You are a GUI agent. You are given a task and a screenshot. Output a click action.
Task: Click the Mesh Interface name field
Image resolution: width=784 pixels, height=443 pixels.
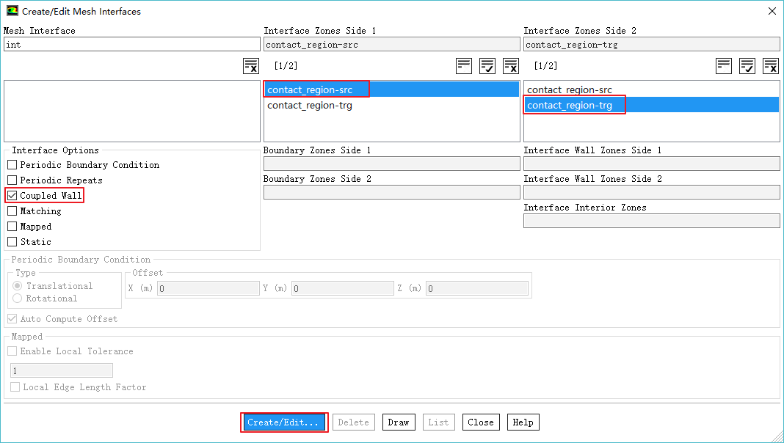click(131, 45)
